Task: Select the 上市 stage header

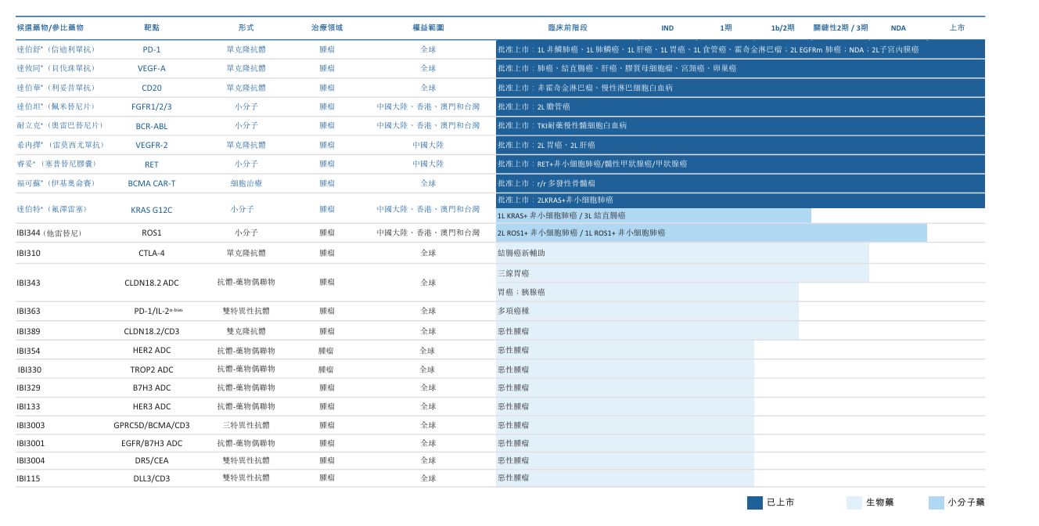Action: coord(957,27)
